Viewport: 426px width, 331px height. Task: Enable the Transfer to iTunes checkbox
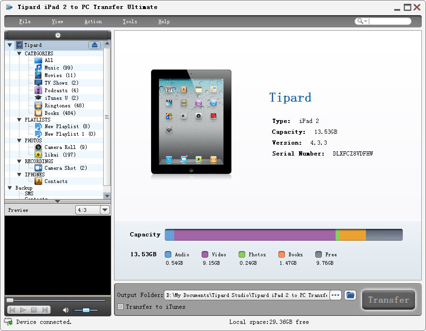(x=121, y=307)
